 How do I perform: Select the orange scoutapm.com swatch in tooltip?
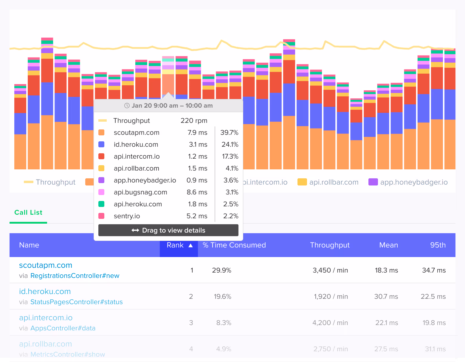pos(102,132)
